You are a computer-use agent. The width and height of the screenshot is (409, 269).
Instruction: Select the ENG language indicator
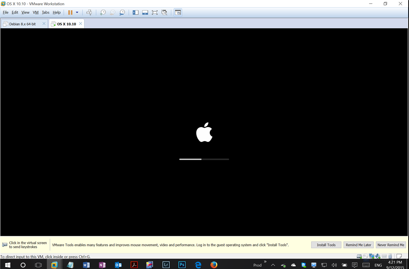click(x=378, y=265)
